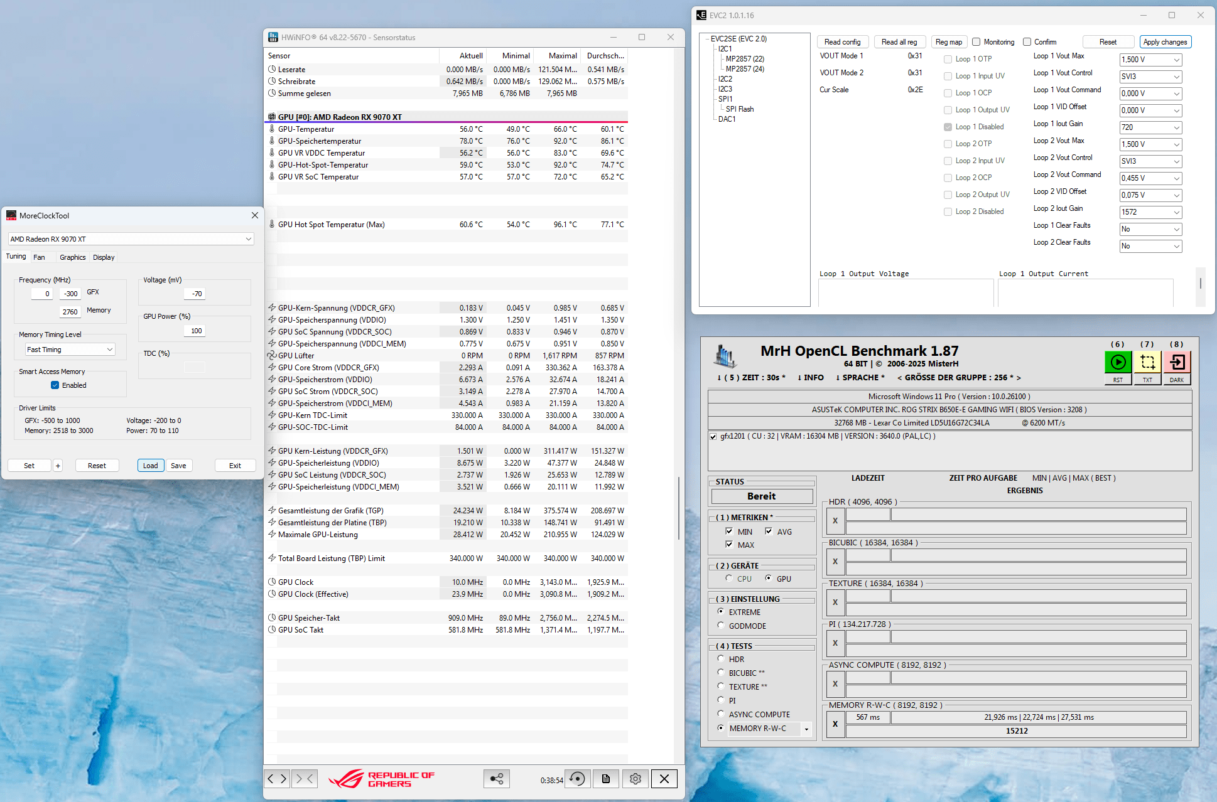Clear the ASYNC COMPUTE result with X
The height and width of the screenshot is (802, 1217).
[835, 684]
